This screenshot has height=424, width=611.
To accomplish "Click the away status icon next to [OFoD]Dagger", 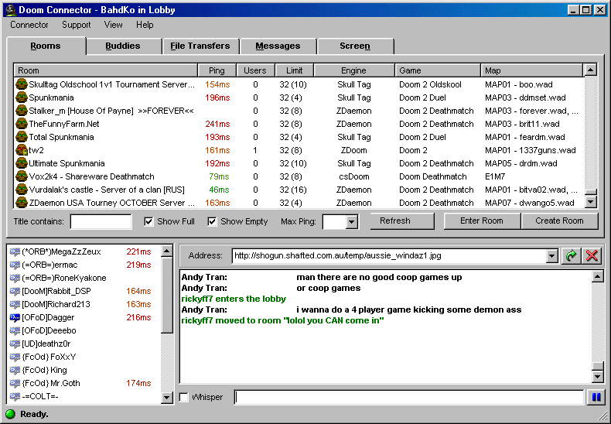I will pyautogui.click(x=15, y=317).
